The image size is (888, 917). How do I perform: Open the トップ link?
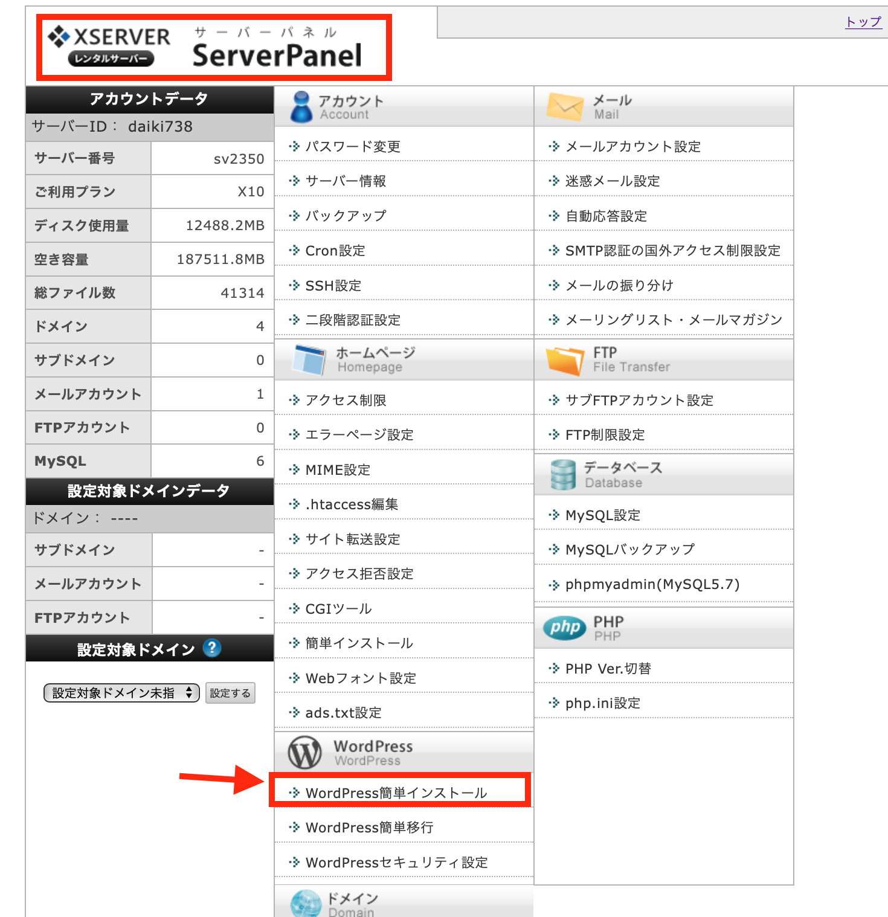(863, 22)
